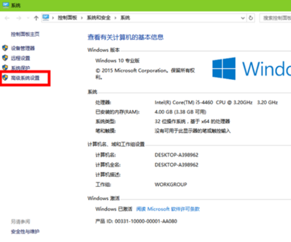Refresh the address bar location

click(x=251, y=18)
